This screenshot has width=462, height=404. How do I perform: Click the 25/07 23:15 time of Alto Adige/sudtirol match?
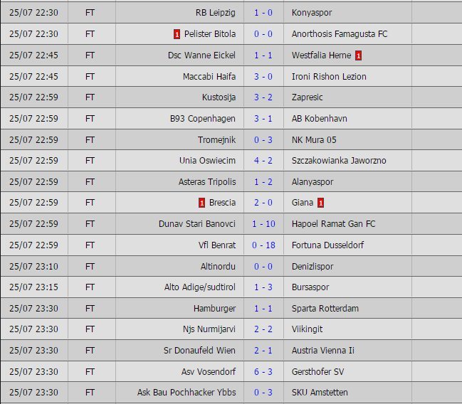tap(34, 287)
